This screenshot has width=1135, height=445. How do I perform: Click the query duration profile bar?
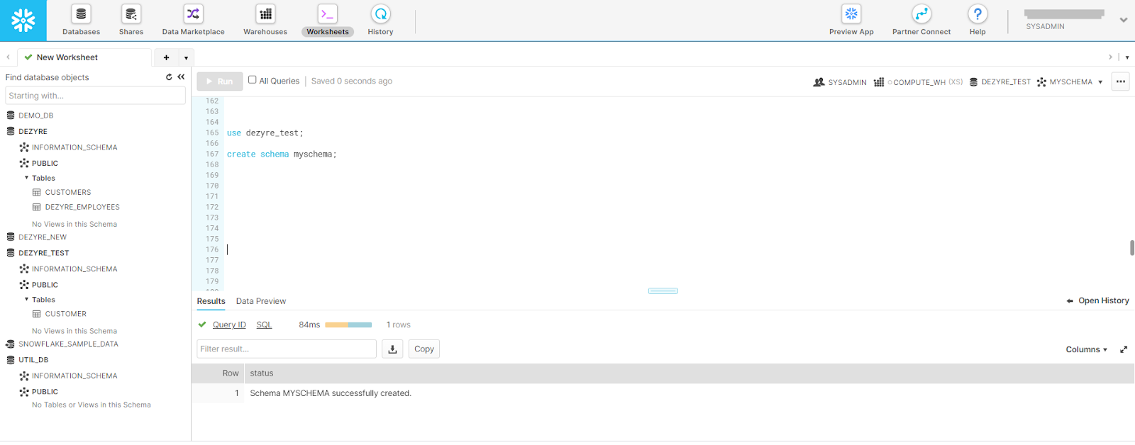point(348,325)
